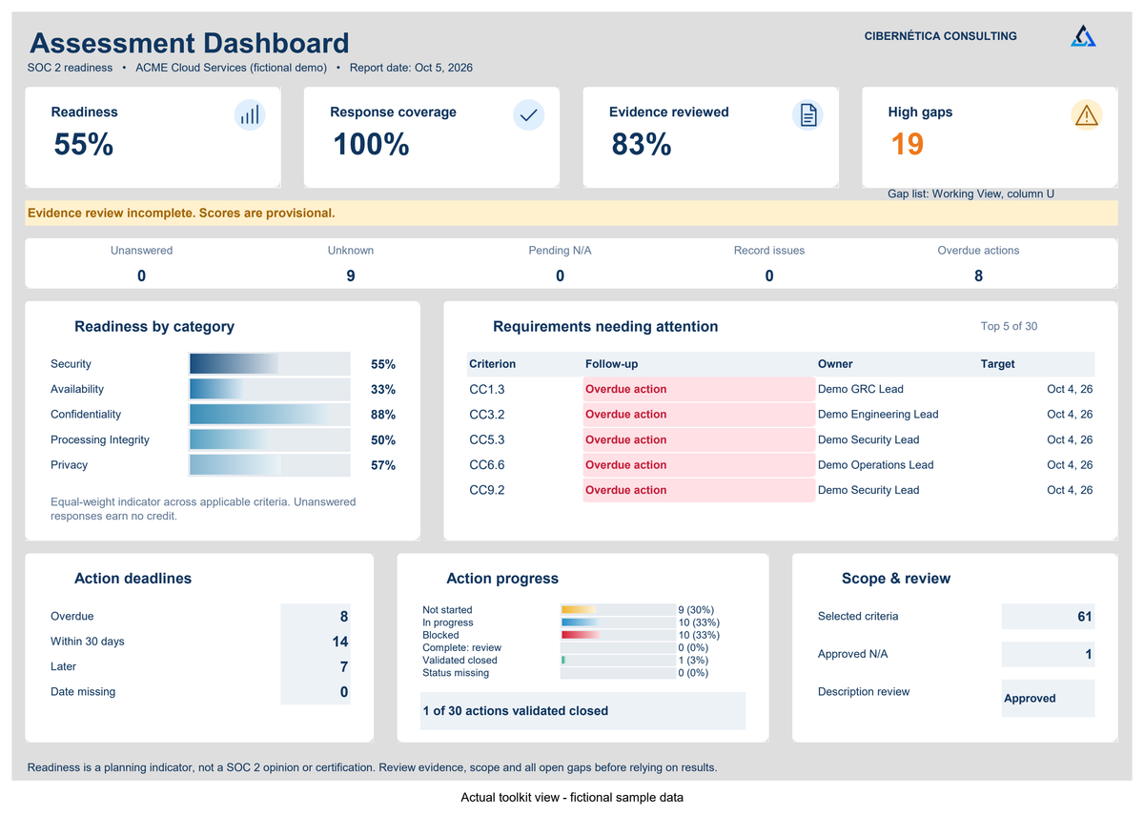The width and height of the screenshot is (1144, 816).
Task: Click the Top 5 of 30 label
Action: pos(1009,326)
